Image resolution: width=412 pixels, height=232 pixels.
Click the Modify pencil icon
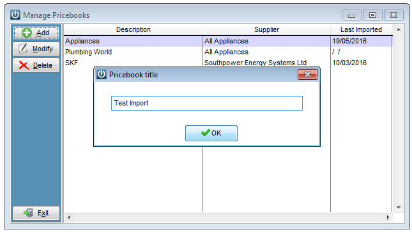pyautogui.click(x=22, y=49)
